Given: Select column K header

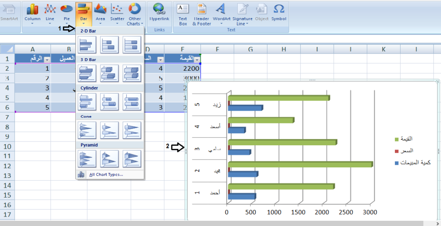Looking at the screenshot, I should click(x=384, y=49).
